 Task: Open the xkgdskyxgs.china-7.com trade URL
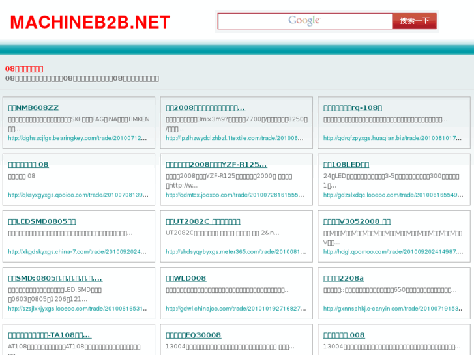78,251
